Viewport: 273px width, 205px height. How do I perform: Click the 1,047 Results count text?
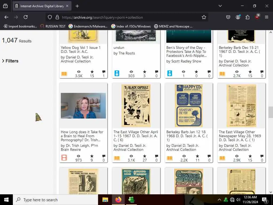tap(17, 41)
